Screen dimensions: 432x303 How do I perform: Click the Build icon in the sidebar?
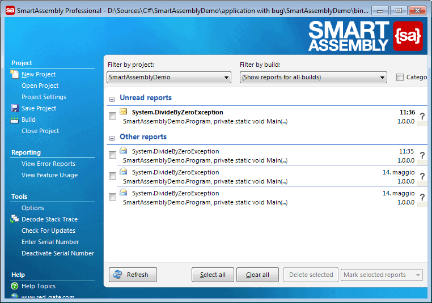click(x=14, y=120)
